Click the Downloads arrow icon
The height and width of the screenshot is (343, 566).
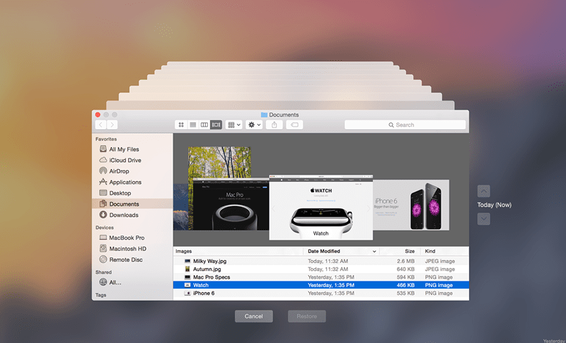pos(103,214)
